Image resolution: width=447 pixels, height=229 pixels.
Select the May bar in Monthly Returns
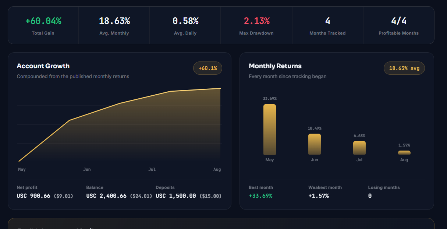(x=270, y=130)
